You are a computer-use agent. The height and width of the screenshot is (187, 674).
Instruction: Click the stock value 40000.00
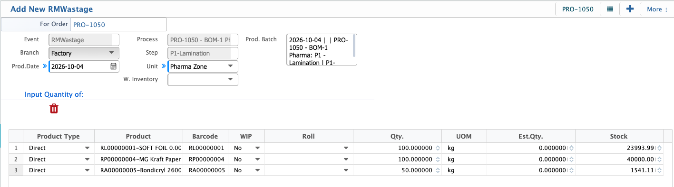[640, 159]
